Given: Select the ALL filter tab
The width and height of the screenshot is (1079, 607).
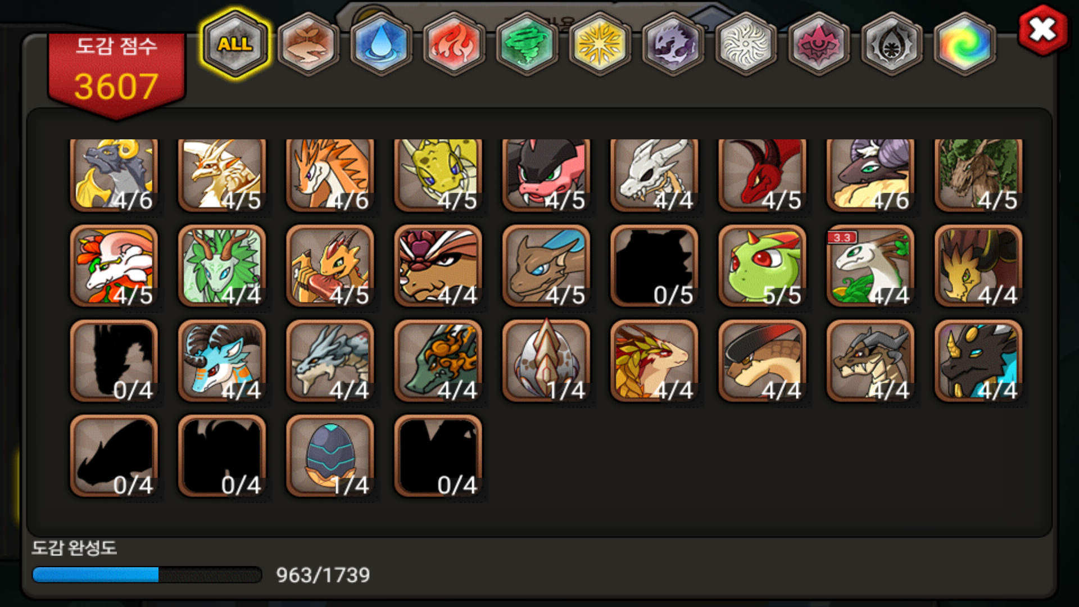Looking at the screenshot, I should [x=235, y=44].
